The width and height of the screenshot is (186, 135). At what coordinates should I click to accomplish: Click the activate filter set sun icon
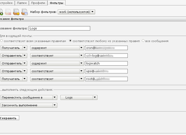click(x=16, y=12)
